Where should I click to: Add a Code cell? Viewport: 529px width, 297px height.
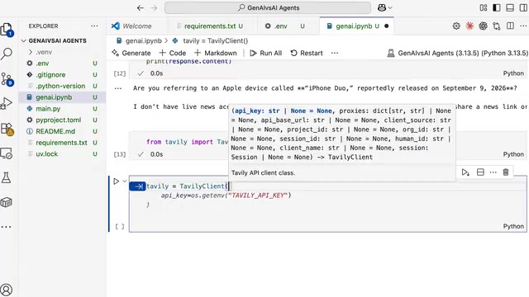pyautogui.click(x=173, y=53)
